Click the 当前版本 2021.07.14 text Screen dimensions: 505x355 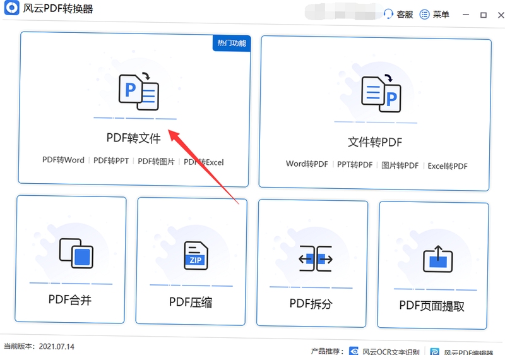39,346
